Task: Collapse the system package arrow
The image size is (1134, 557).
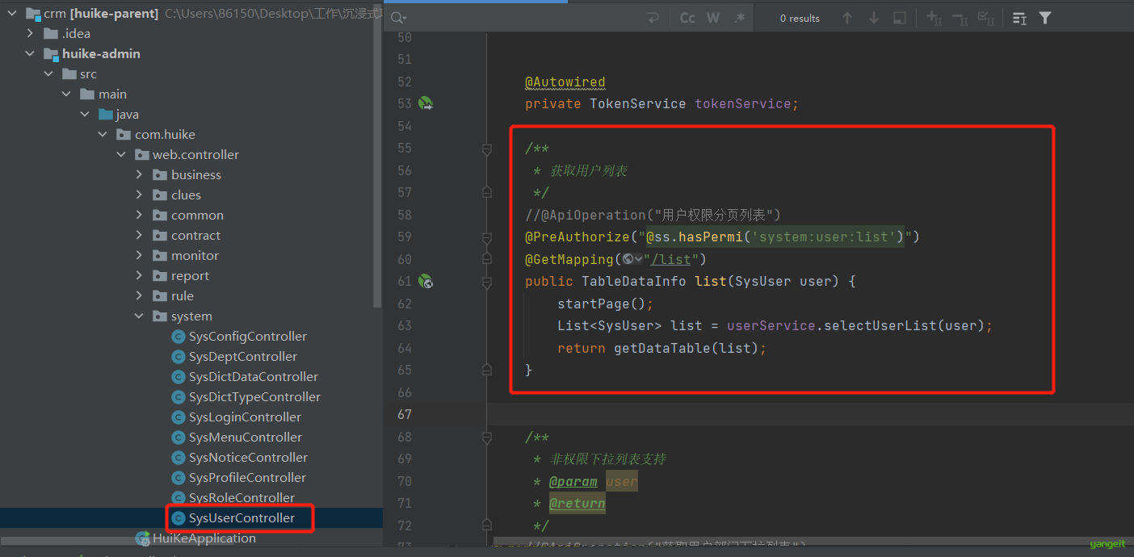Action: tap(140, 316)
